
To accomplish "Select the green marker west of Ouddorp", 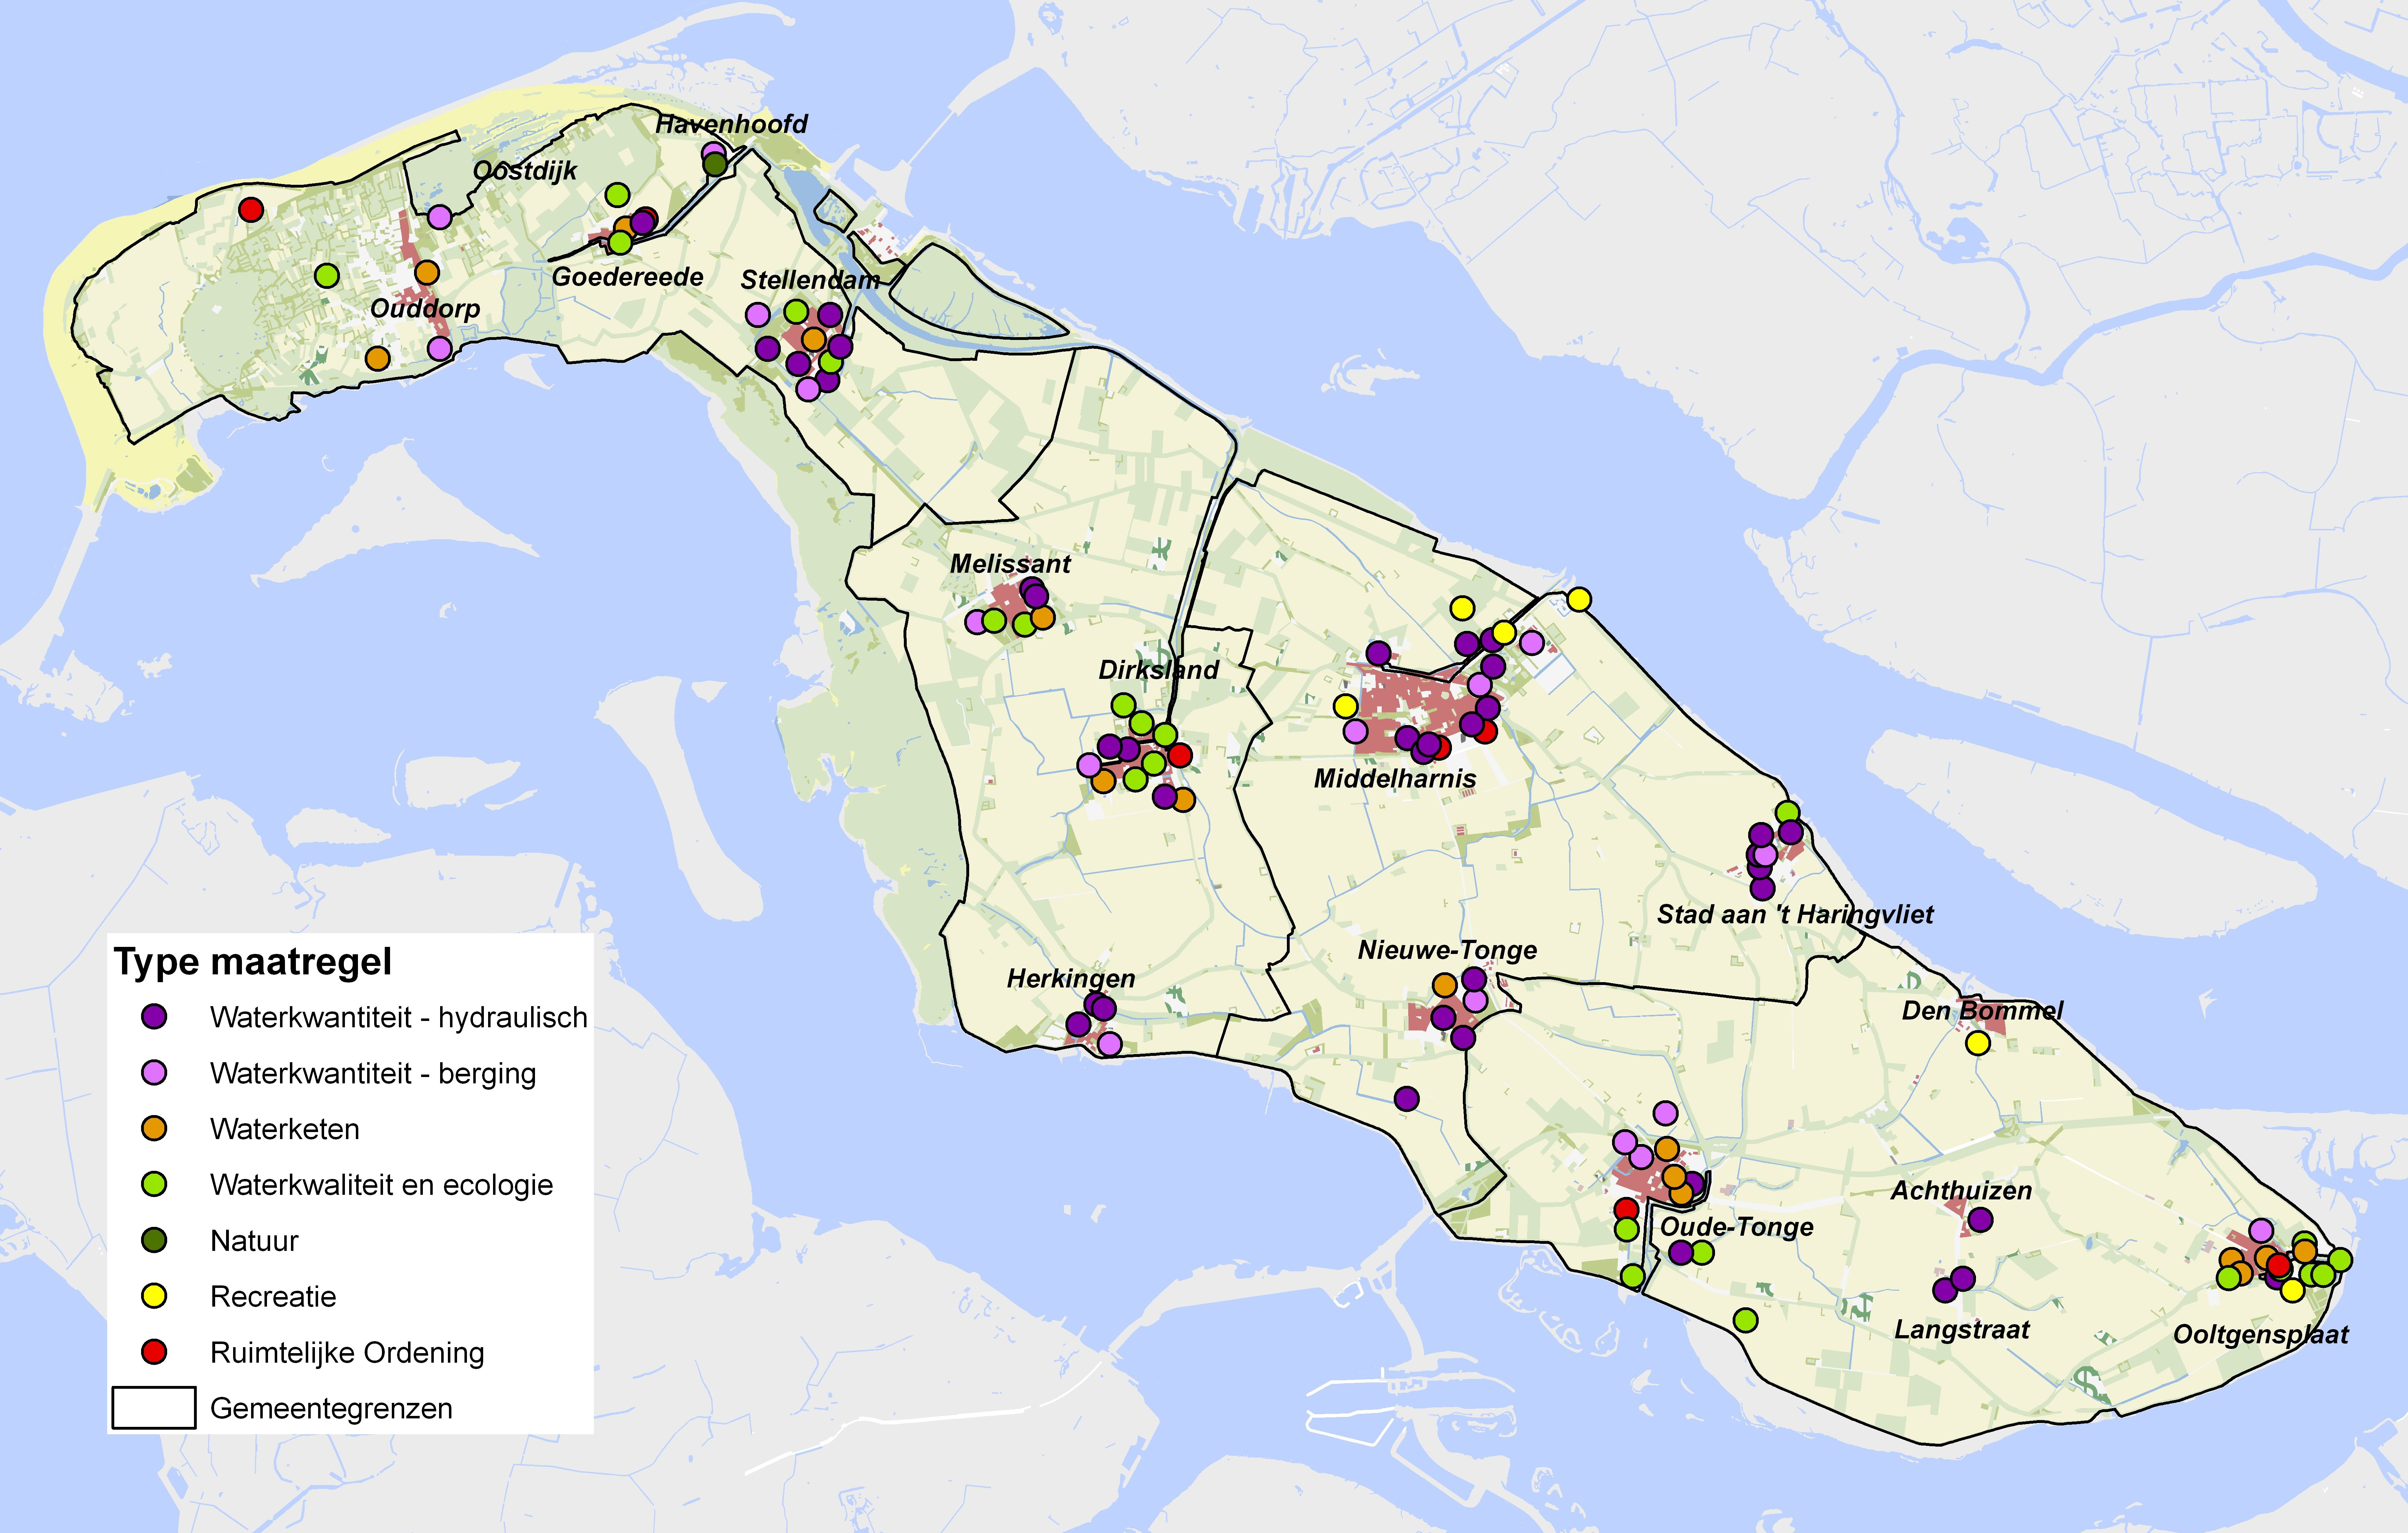I will (x=327, y=275).
